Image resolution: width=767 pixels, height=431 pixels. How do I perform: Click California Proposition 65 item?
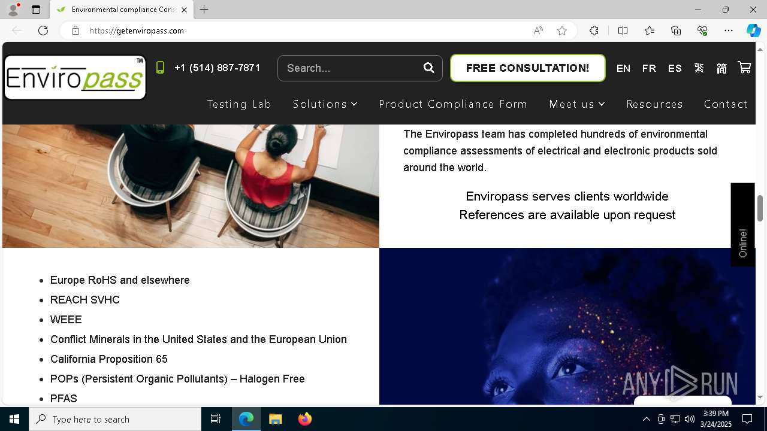[x=109, y=359]
